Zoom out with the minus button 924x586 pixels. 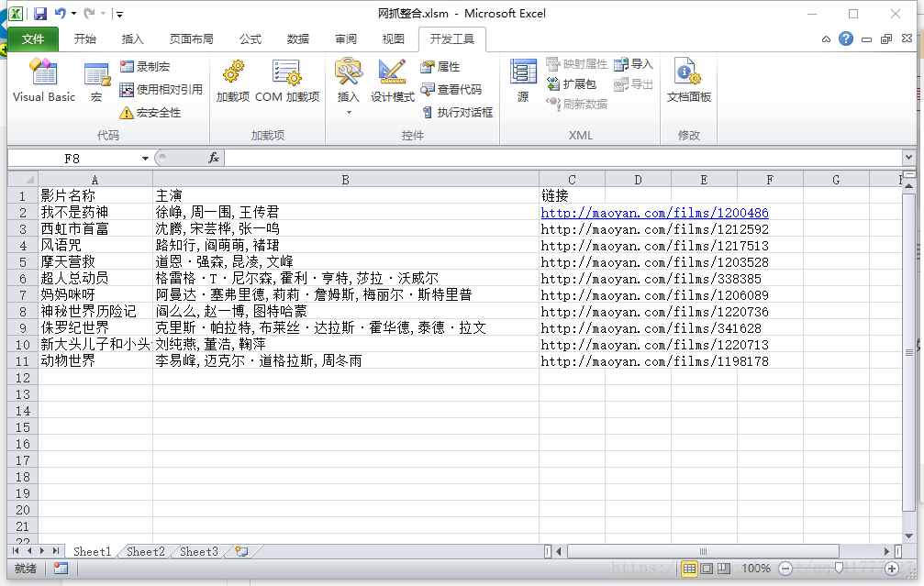[785, 569]
